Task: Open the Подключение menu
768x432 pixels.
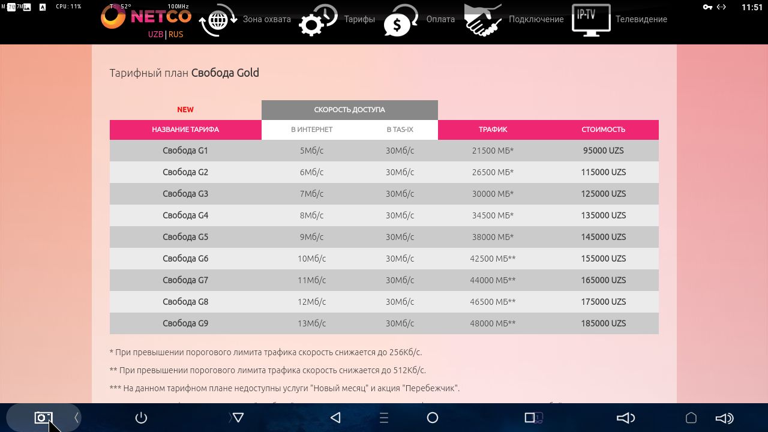Action: pyautogui.click(x=536, y=19)
